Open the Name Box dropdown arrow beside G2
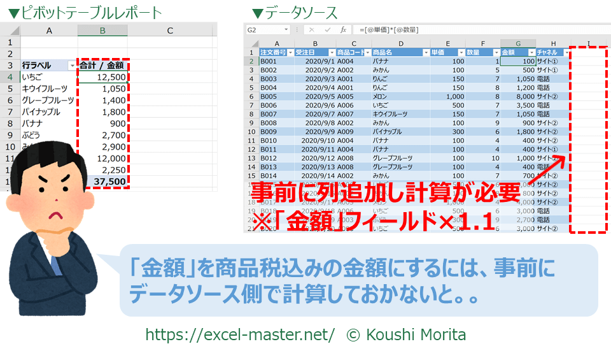 286,30
